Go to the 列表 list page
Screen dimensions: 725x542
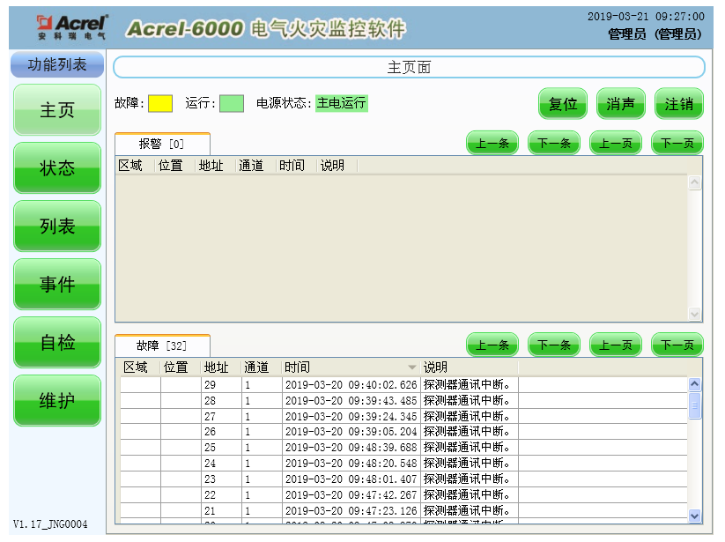[57, 226]
